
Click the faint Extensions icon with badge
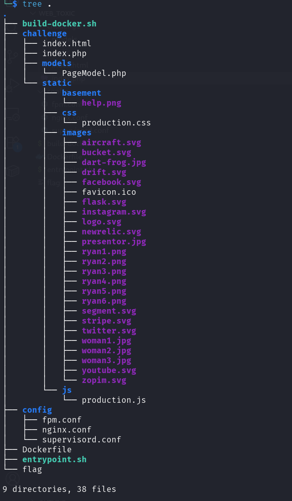(12, 143)
